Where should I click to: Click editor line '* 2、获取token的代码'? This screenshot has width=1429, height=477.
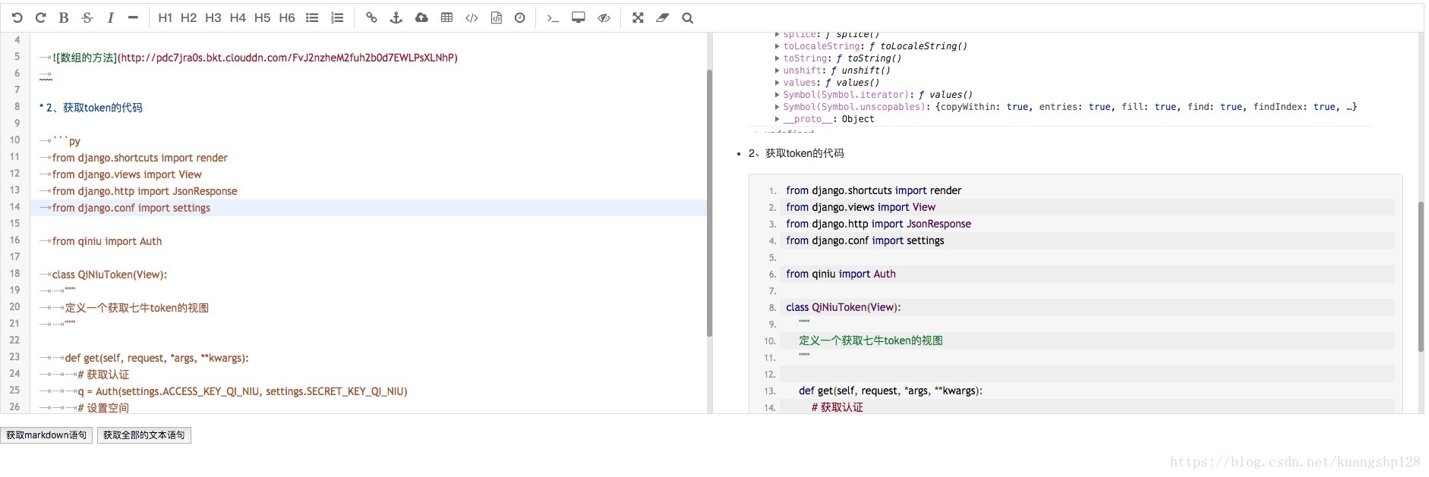(x=91, y=108)
